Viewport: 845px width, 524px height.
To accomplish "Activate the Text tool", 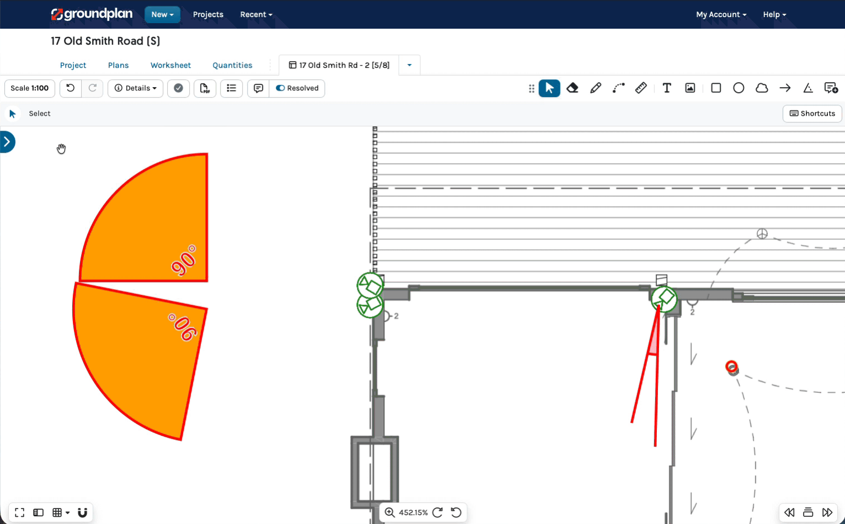I will pyautogui.click(x=667, y=88).
